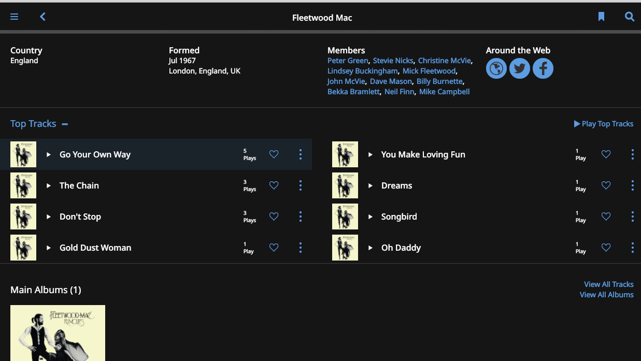Open Fleetwood Mac's Facebook icon
This screenshot has height=361, width=641.
pyautogui.click(x=543, y=68)
